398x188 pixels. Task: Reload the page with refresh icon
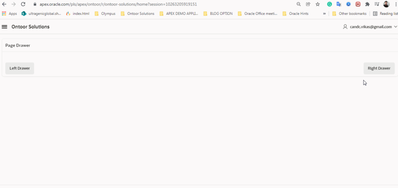(x=23, y=4)
